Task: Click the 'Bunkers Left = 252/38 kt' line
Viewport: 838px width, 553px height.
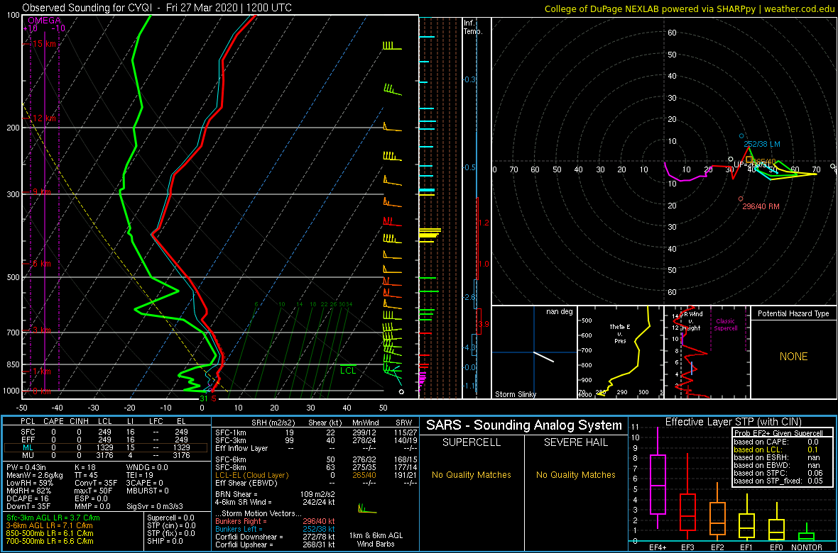Action: 276,529
